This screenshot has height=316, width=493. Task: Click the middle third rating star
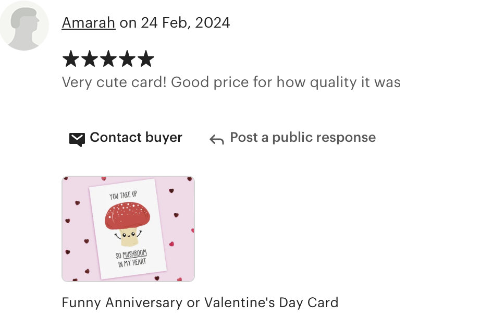pos(108,59)
